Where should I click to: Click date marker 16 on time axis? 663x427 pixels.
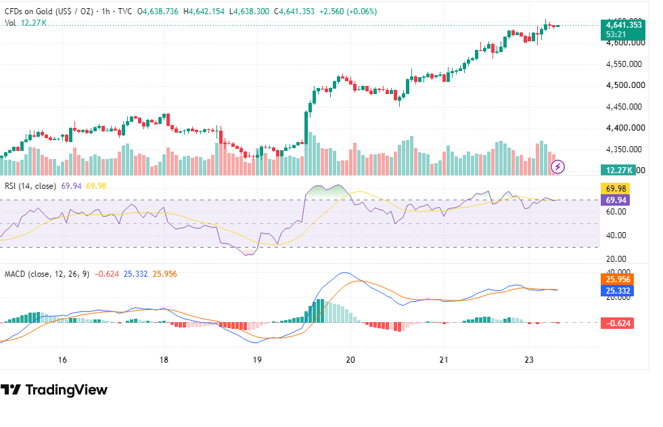click(x=62, y=360)
